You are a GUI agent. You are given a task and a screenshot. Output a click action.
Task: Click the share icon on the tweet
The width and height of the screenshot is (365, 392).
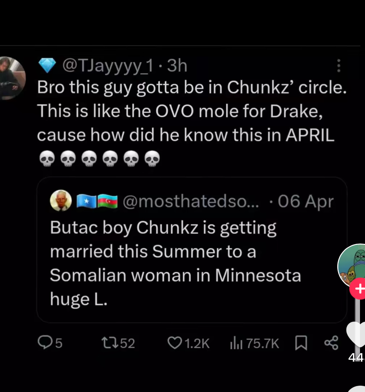331,343
